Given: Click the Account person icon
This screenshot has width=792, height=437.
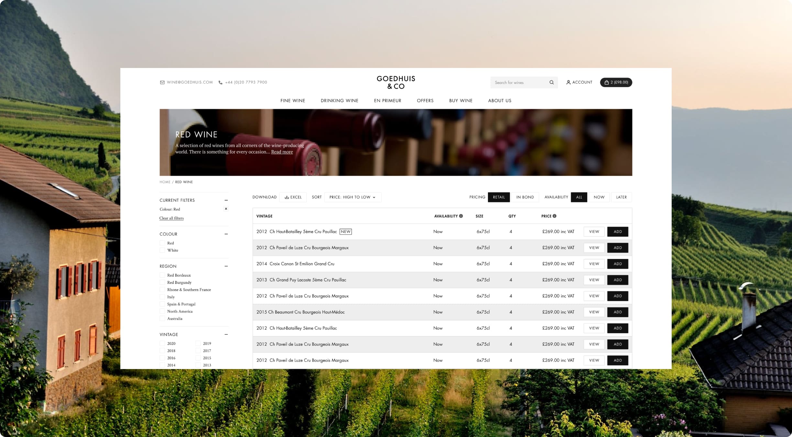Looking at the screenshot, I should (568, 83).
